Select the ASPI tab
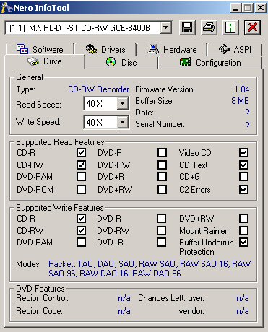268x332 pixels. tap(235, 50)
